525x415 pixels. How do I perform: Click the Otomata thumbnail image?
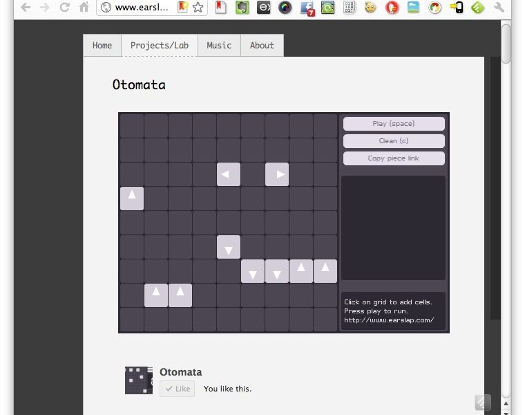coord(139,380)
